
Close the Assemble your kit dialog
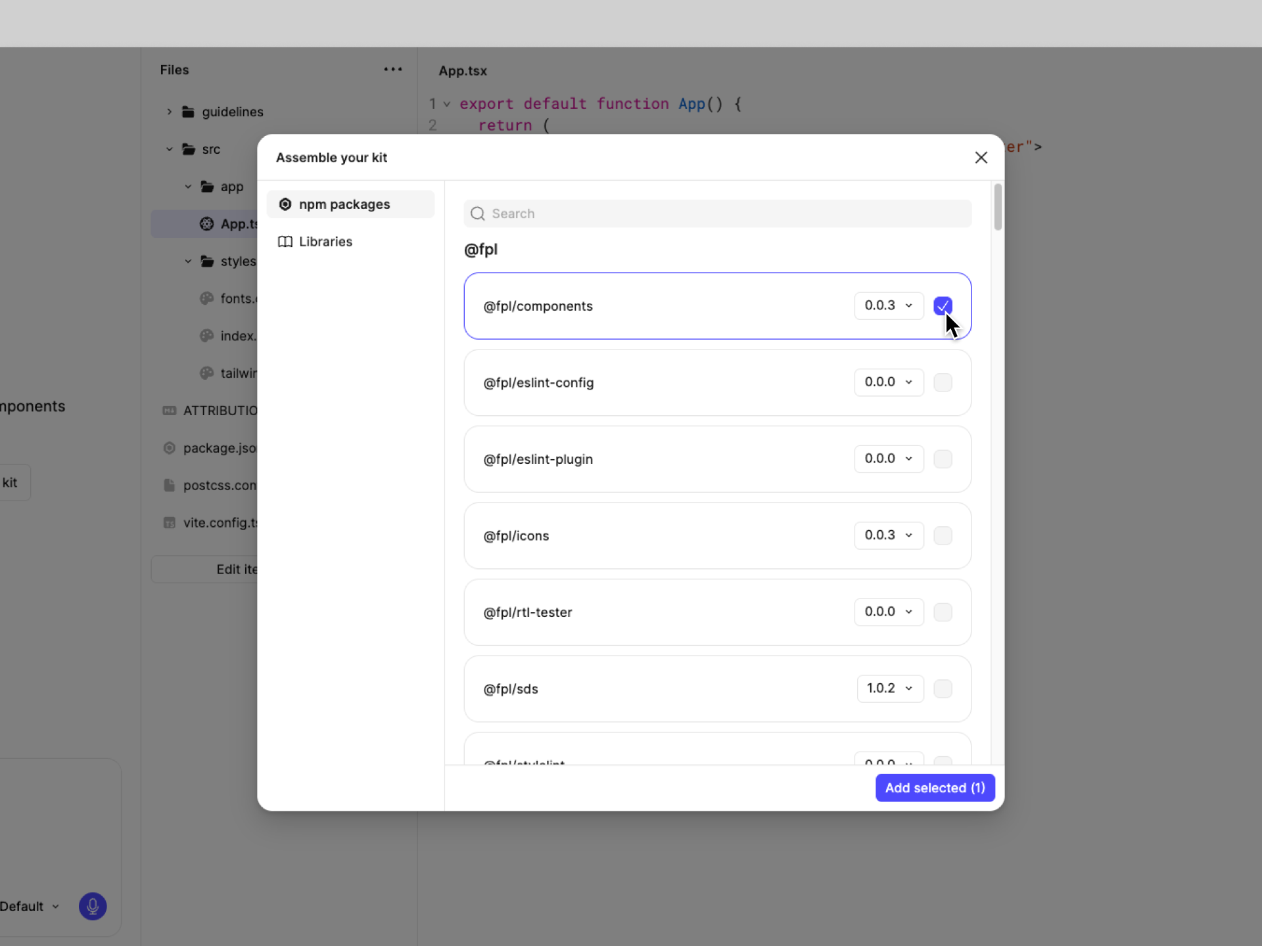click(981, 158)
